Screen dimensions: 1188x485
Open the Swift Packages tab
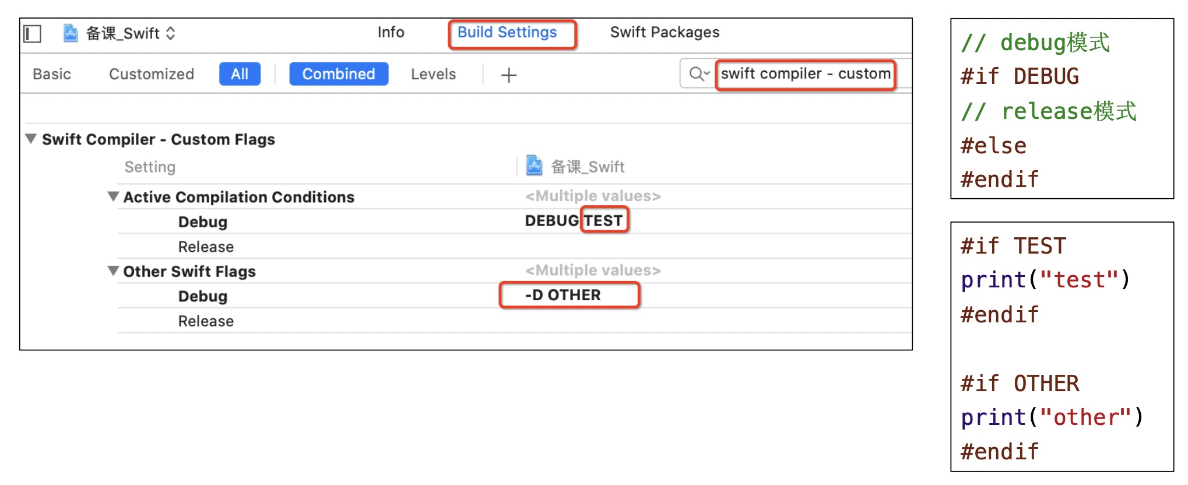tap(664, 33)
